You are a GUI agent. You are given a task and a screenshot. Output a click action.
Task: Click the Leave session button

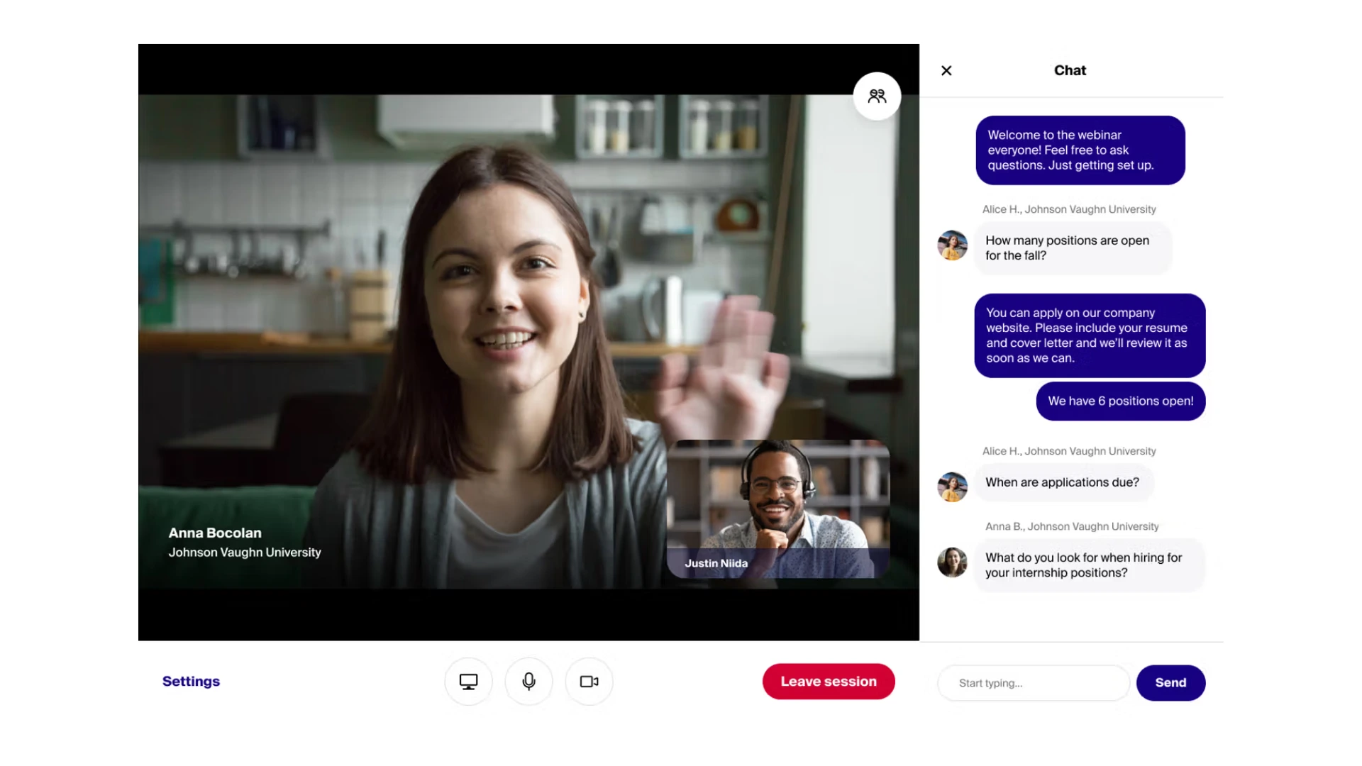click(x=828, y=681)
